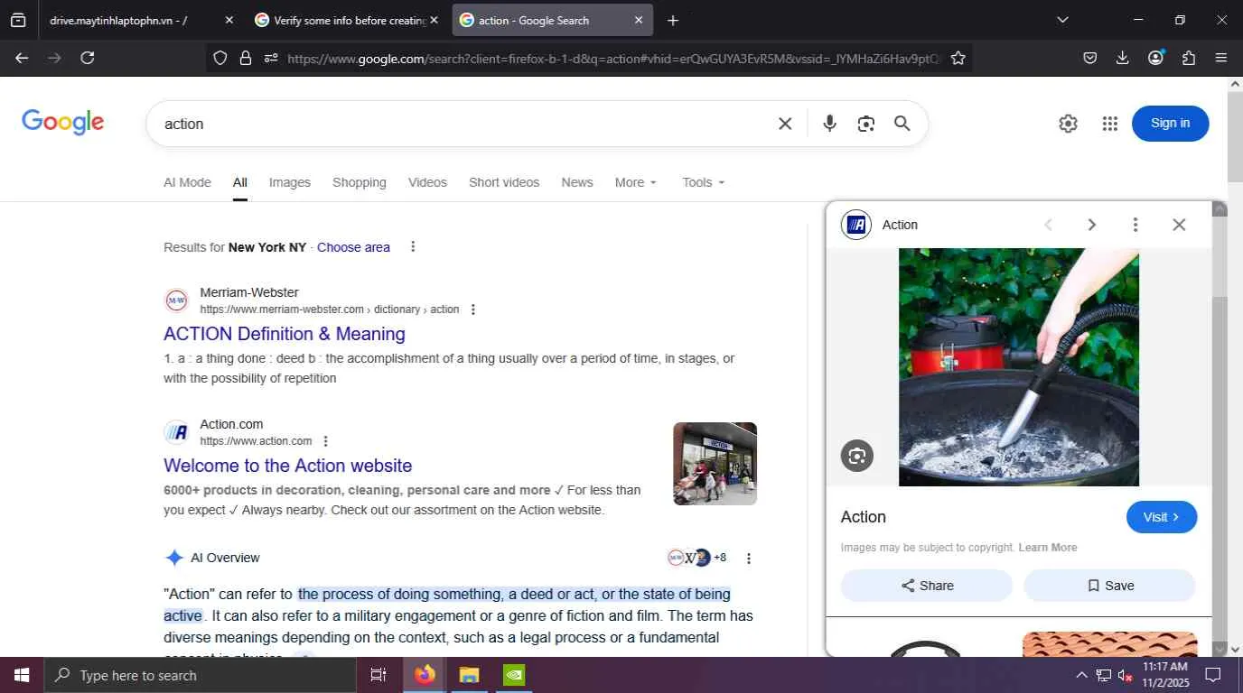Clear the Google search box text
The image size is (1243, 693).
[x=785, y=124]
